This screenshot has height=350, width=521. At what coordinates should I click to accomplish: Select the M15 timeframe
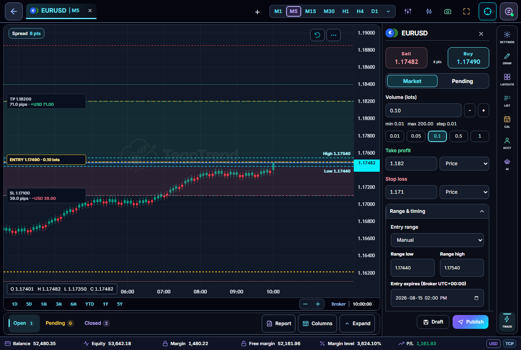coord(311,11)
